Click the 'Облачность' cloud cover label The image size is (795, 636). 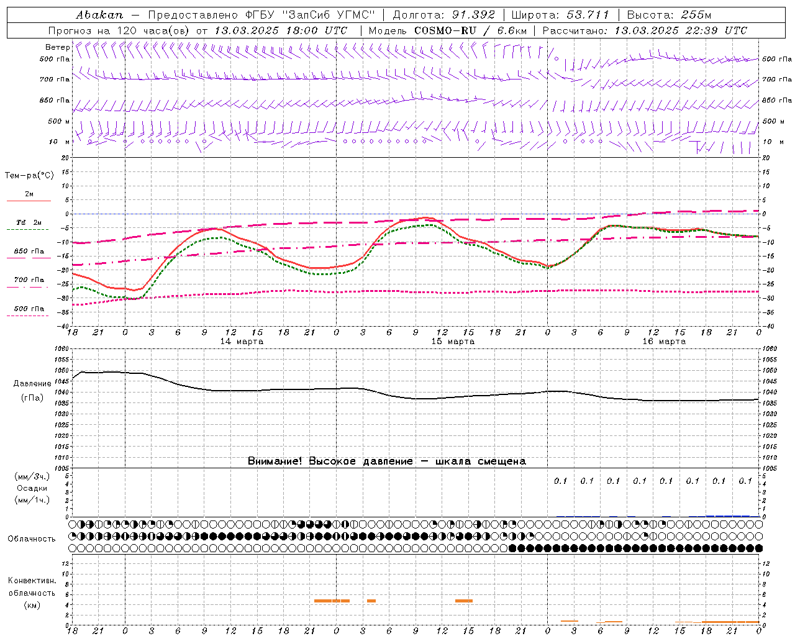point(32,539)
